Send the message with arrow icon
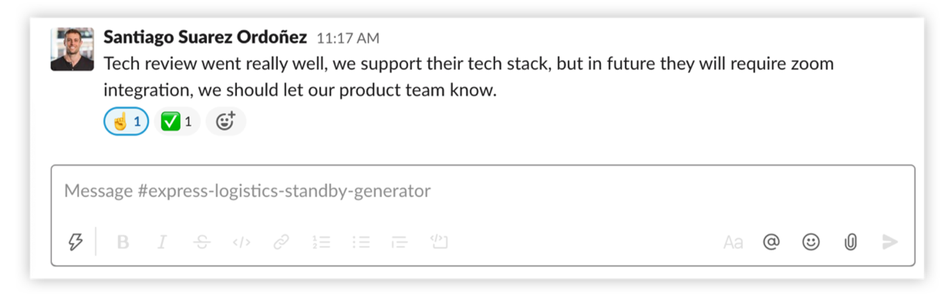Viewport: 943px width, 300px height. click(890, 242)
